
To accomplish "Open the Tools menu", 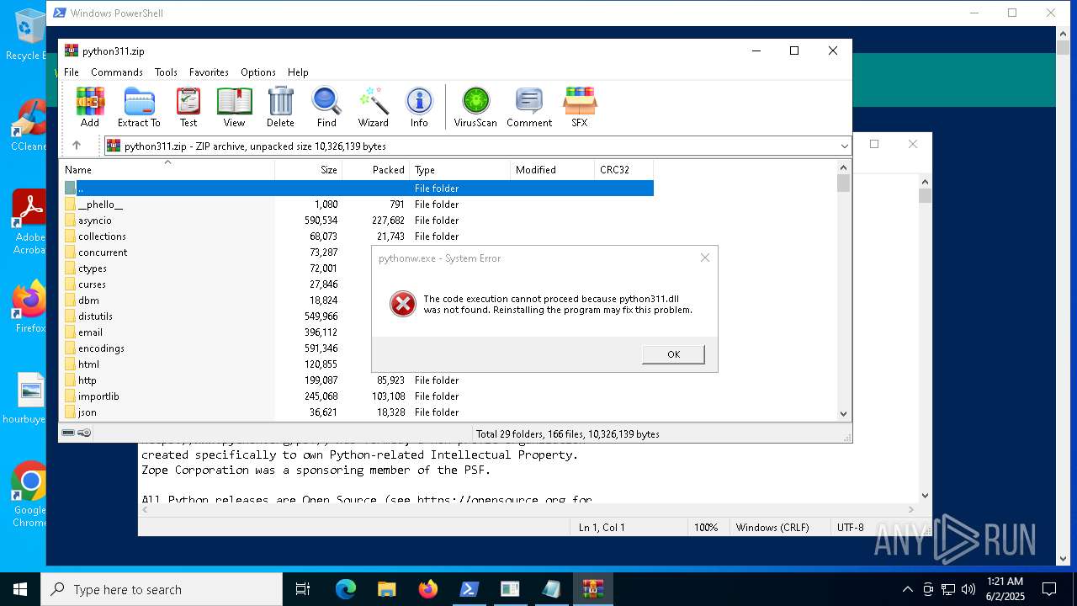I will click(x=166, y=72).
